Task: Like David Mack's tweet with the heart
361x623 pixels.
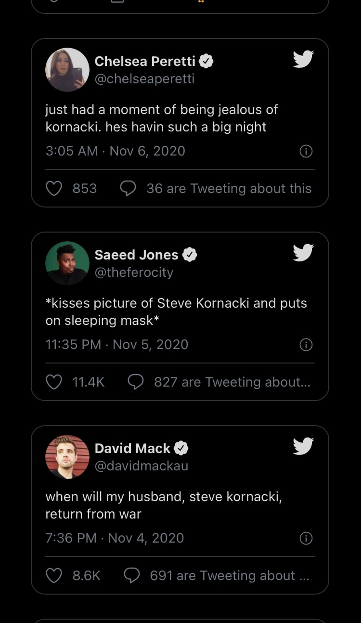Action: click(54, 576)
